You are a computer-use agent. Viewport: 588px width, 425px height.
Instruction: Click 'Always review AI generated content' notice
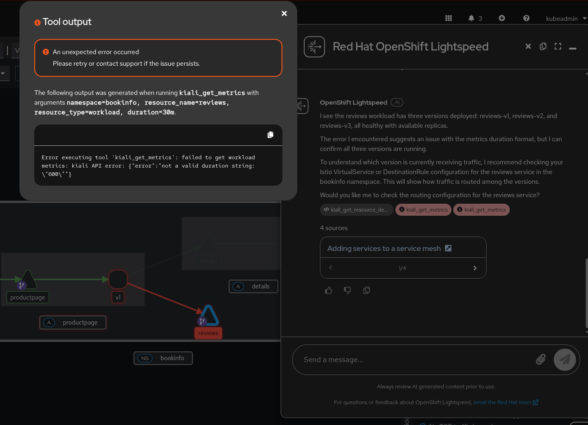(x=436, y=387)
